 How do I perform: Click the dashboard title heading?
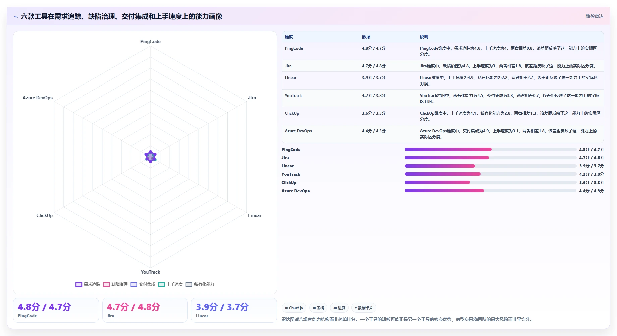(121, 16)
